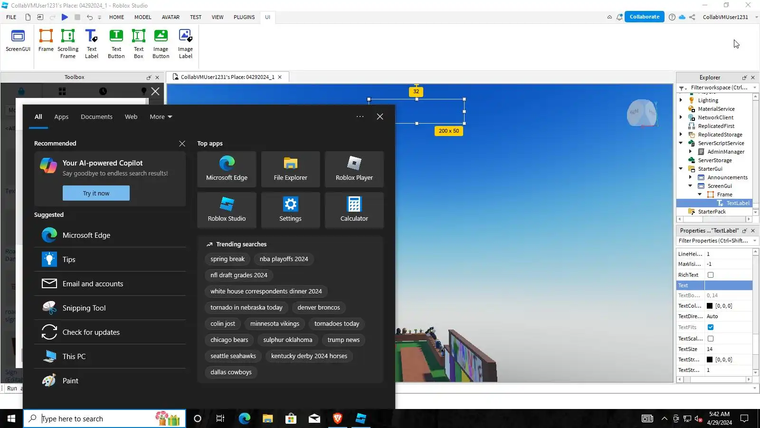Insert a Scrolling Frame element

pyautogui.click(x=68, y=44)
